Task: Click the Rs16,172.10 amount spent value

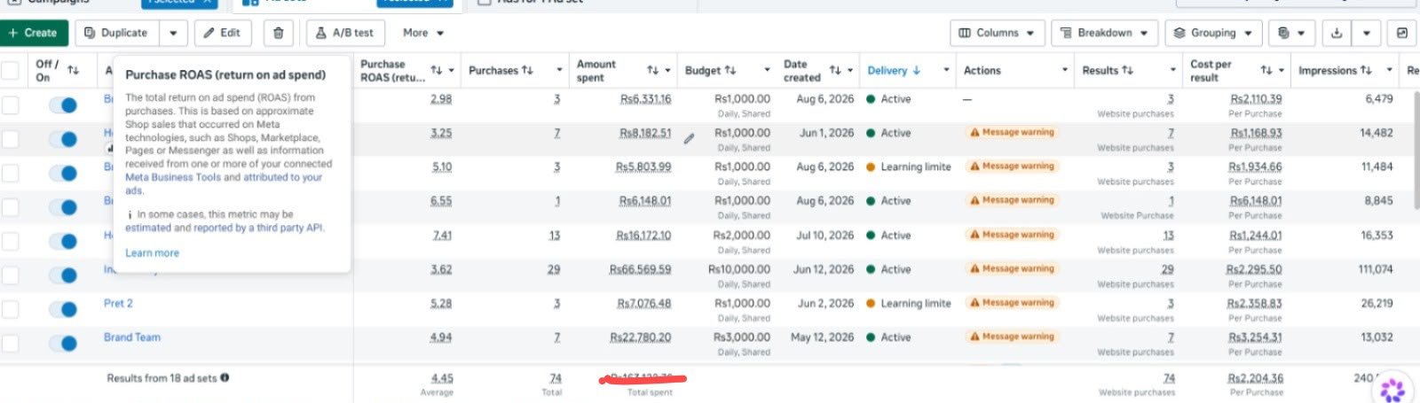Action: point(643,236)
